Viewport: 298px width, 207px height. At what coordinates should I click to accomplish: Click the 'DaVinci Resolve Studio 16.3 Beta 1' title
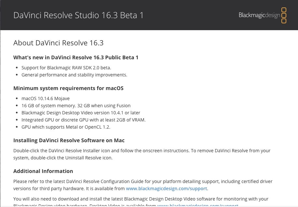(x=78, y=15)
